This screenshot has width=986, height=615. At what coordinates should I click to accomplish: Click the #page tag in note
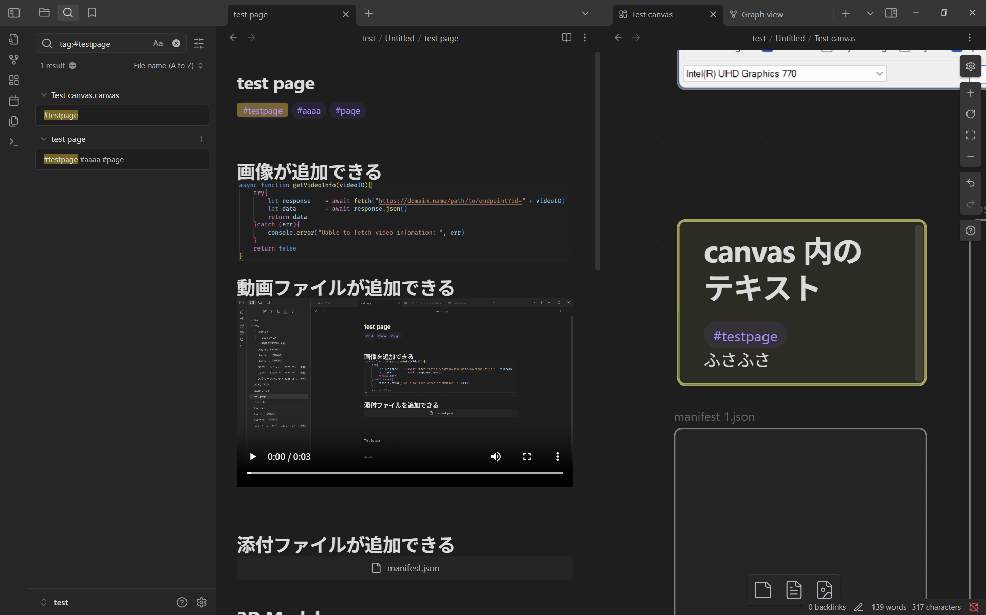[347, 110]
